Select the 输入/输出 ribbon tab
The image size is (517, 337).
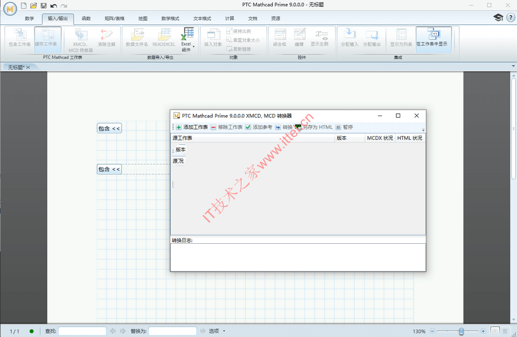[x=58, y=18]
